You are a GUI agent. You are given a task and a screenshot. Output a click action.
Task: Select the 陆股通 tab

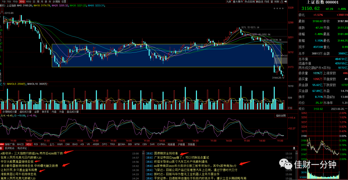pos(171,144)
